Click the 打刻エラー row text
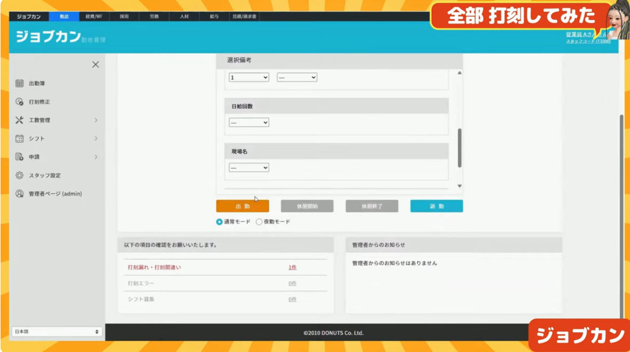 pos(141,283)
